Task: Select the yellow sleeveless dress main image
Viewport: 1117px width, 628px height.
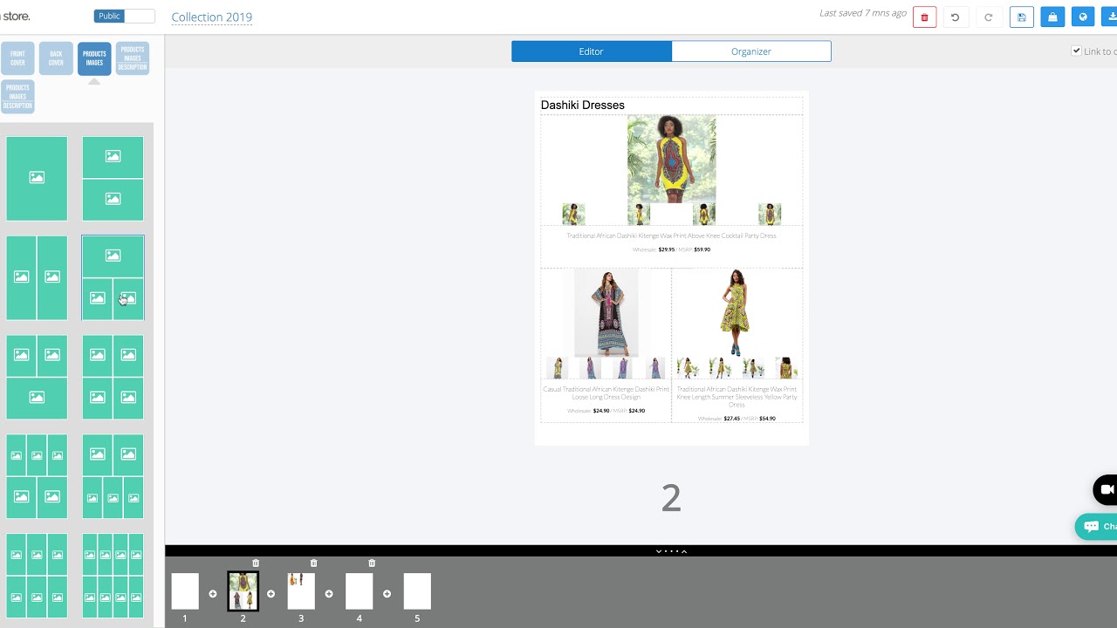Action: tap(737, 312)
